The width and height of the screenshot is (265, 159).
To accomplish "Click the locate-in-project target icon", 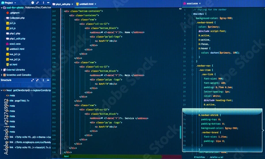I will click(x=33, y=3).
